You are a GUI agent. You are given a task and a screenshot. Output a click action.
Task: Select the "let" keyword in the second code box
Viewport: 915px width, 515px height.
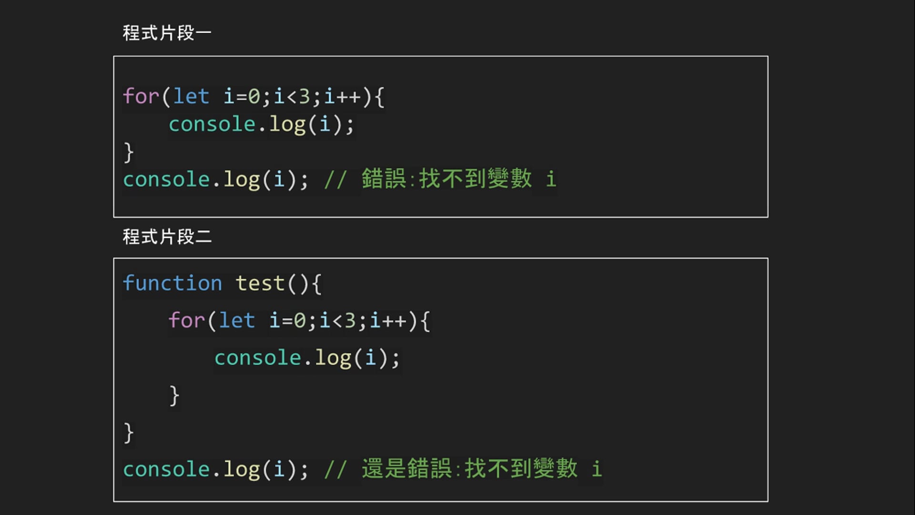(236, 320)
